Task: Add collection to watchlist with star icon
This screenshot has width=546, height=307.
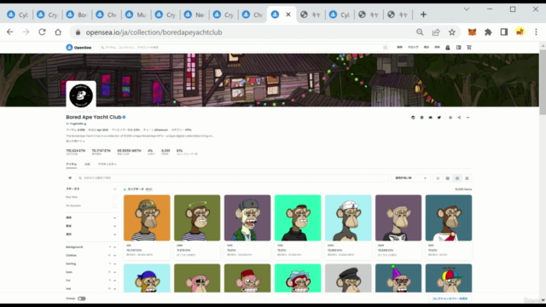Action: pyautogui.click(x=450, y=118)
